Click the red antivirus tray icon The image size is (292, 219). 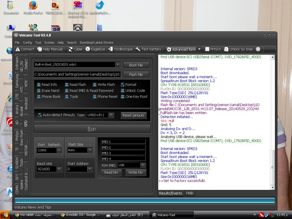pos(261,215)
